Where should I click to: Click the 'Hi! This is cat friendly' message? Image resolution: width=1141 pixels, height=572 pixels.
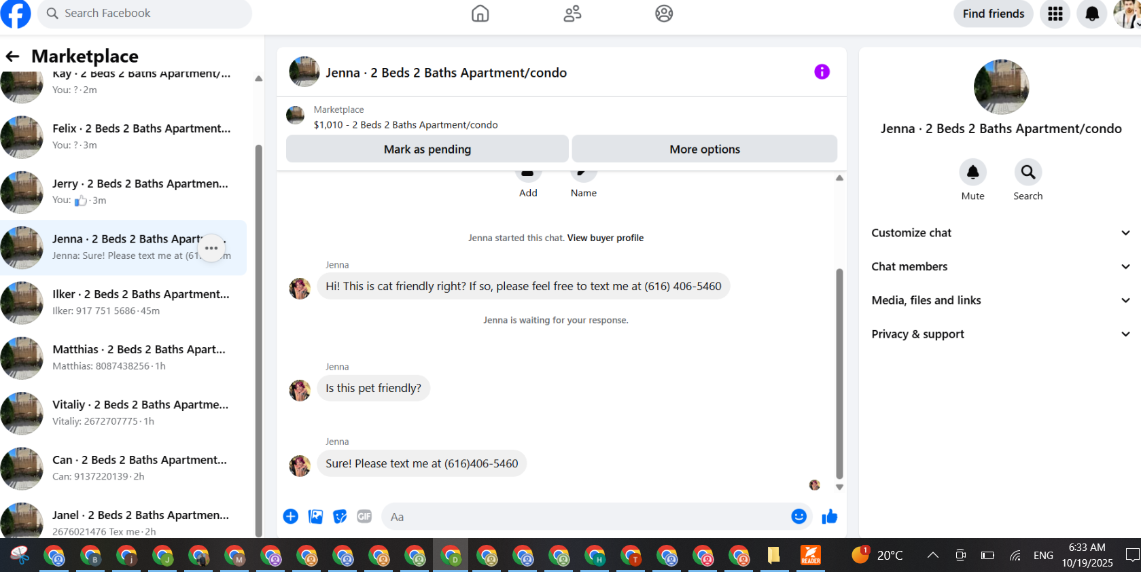click(523, 286)
